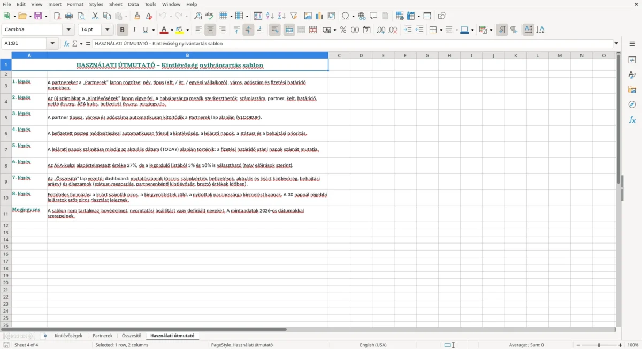Expand the formula bar input line
Screen dimensions: 642x349
point(617,44)
